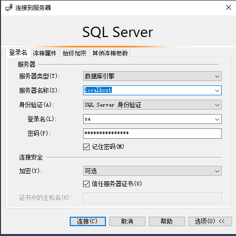This screenshot has height=236, width=236.
Task: Click the 服务器名称(S) label
Action: coord(40,90)
